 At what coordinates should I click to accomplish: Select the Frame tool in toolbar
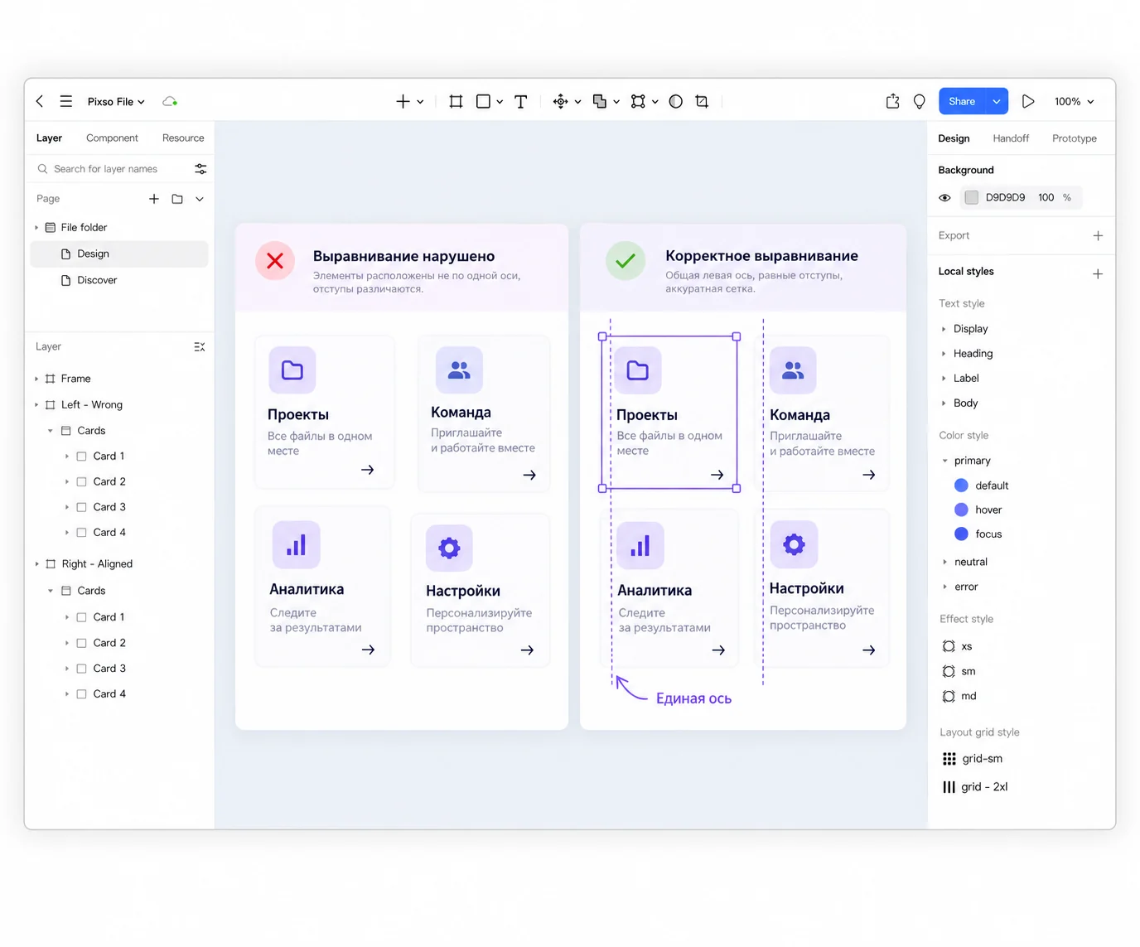point(456,101)
